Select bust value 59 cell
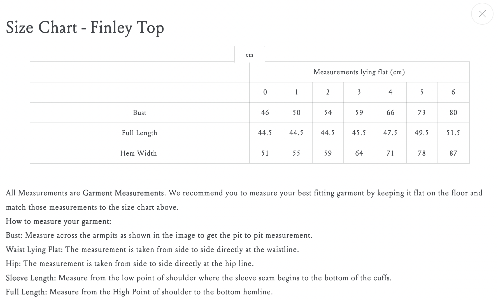The height and width of the screenshot is (300, 498). coord(359,113)
